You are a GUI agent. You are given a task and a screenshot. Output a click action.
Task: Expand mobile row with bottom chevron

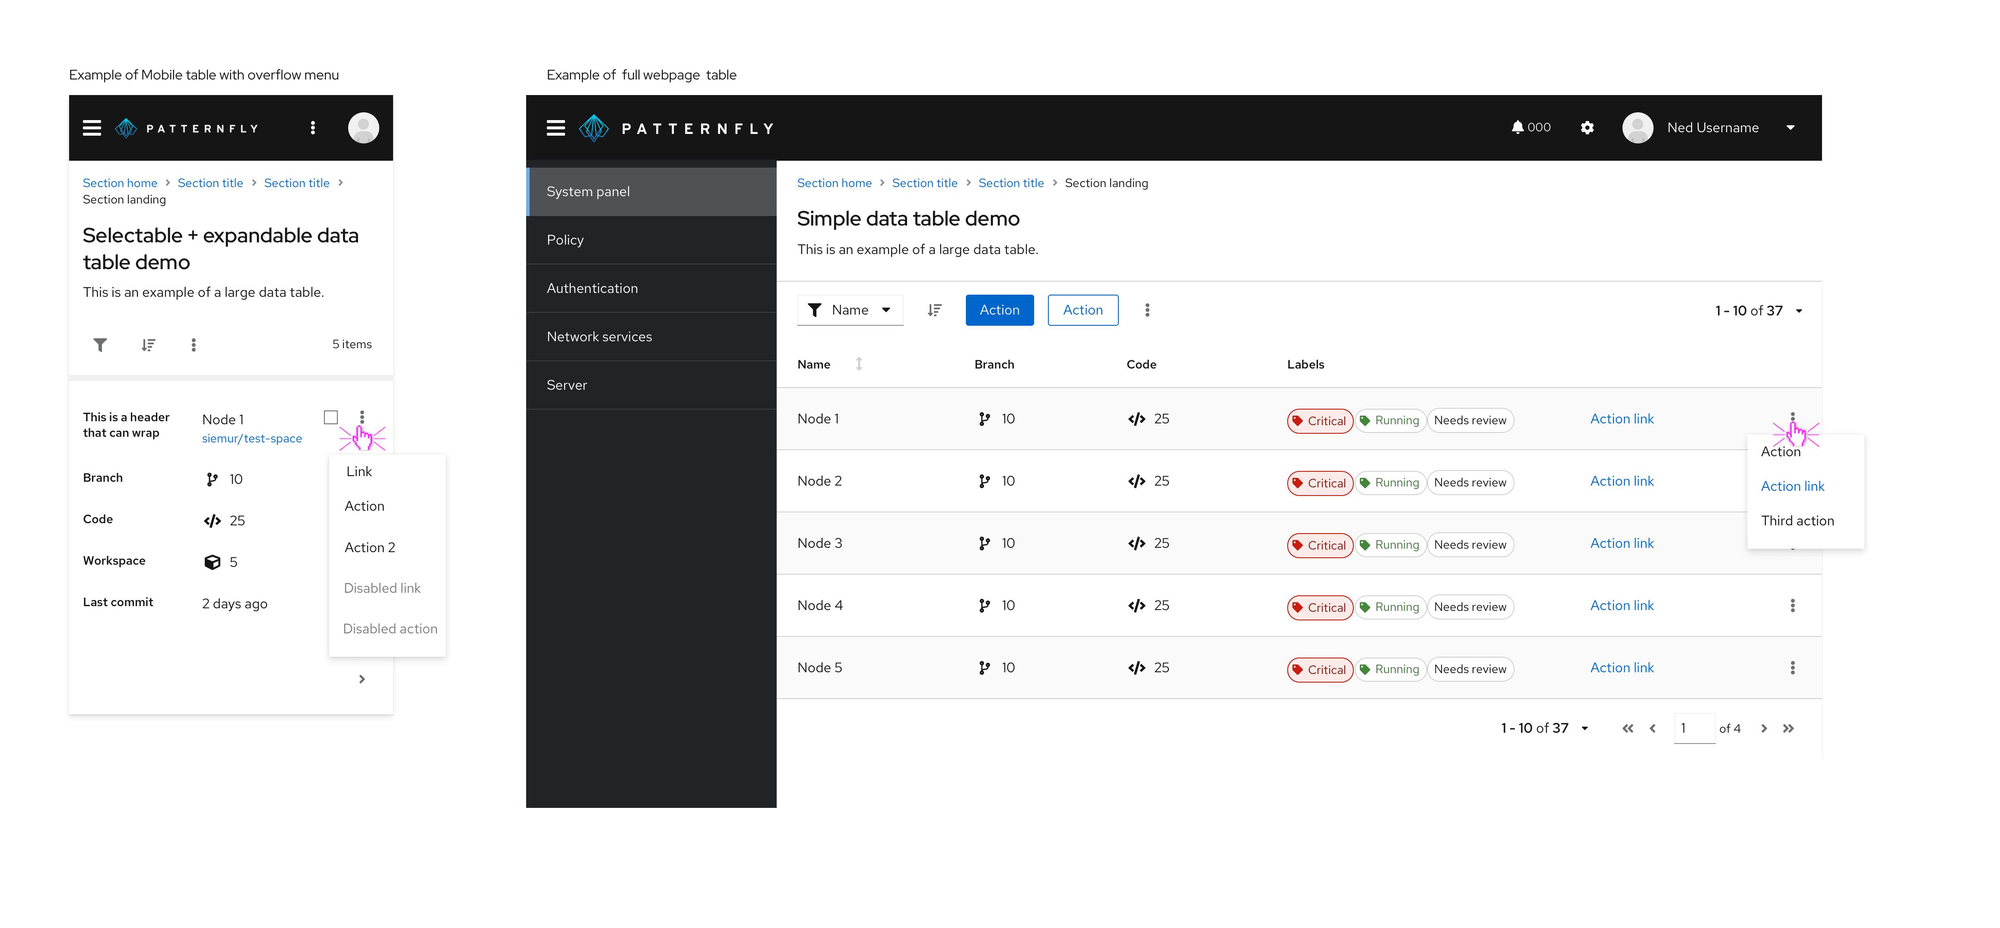362,680
